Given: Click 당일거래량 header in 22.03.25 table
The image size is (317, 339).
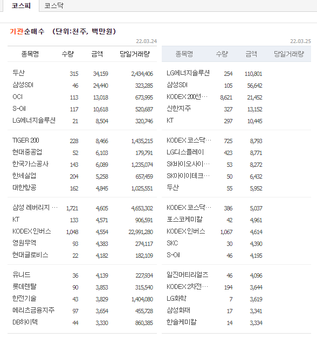Looking at the screenshot, I should click(289, 54).
